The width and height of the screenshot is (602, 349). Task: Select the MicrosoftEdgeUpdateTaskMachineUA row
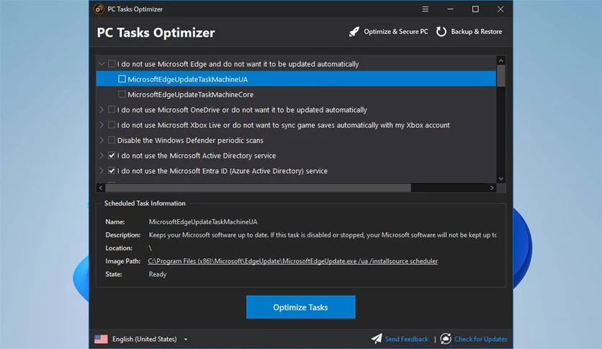point(296,79)
